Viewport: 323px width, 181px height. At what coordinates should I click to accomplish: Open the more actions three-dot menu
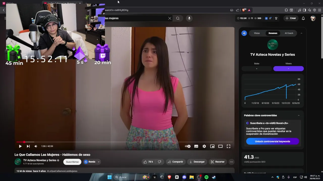[231, 162]
